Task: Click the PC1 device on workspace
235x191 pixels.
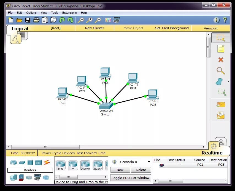Action: (62, 92)
